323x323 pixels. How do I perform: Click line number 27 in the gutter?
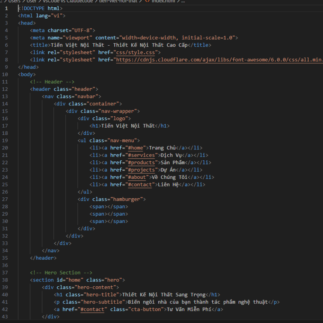tap(5, 199)
